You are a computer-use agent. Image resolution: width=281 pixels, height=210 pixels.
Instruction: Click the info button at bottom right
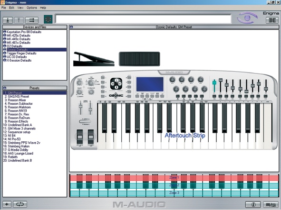click(x=253, y=204)
